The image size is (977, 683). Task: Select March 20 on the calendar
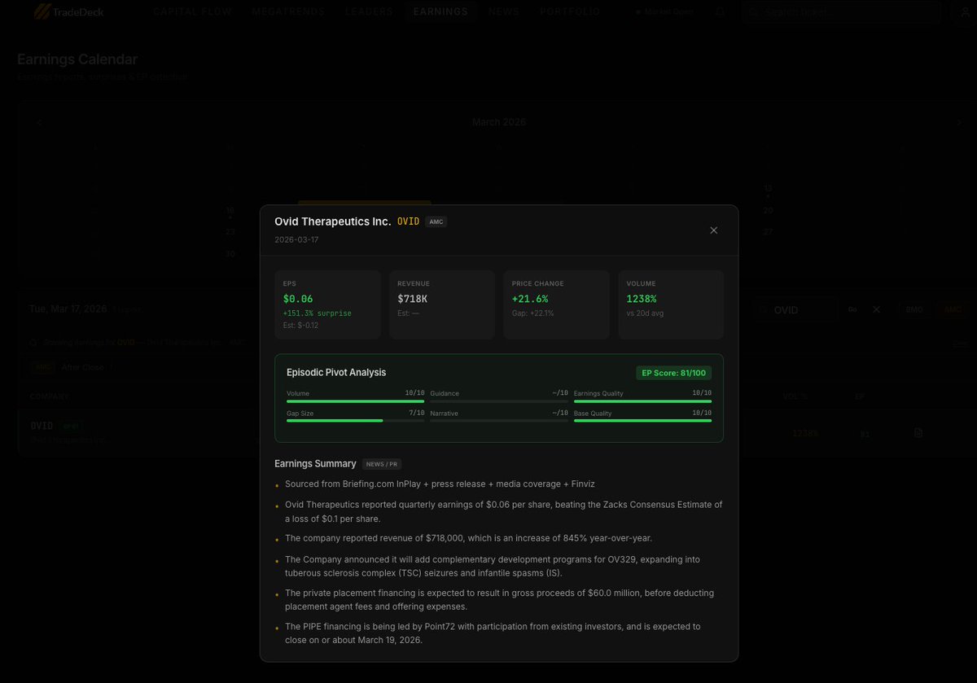click(768, 211)
